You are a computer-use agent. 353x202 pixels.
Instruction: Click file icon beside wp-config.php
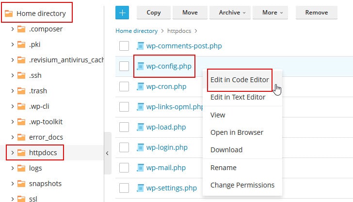click(140, 66)
